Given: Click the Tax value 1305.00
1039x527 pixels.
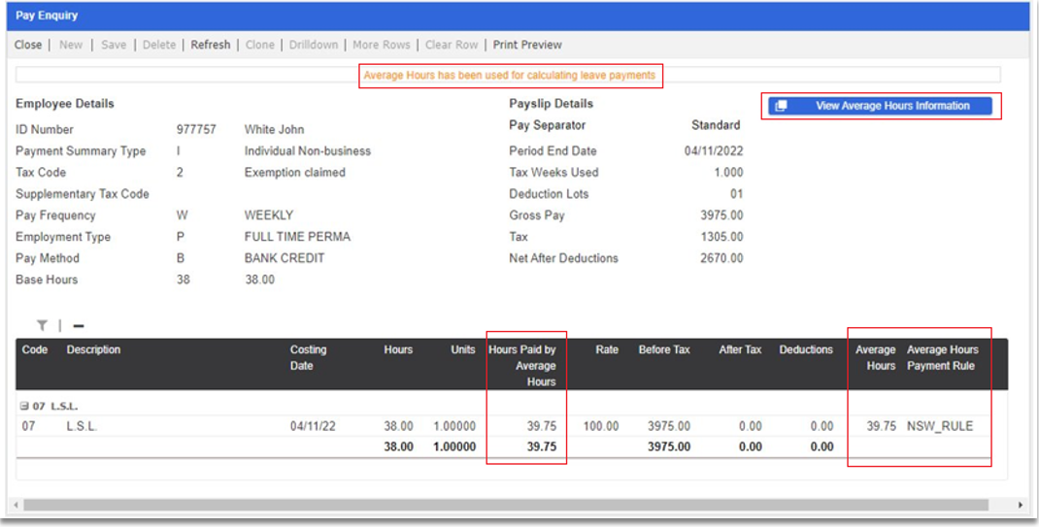Looking at the screenshot, I should 721,237.
